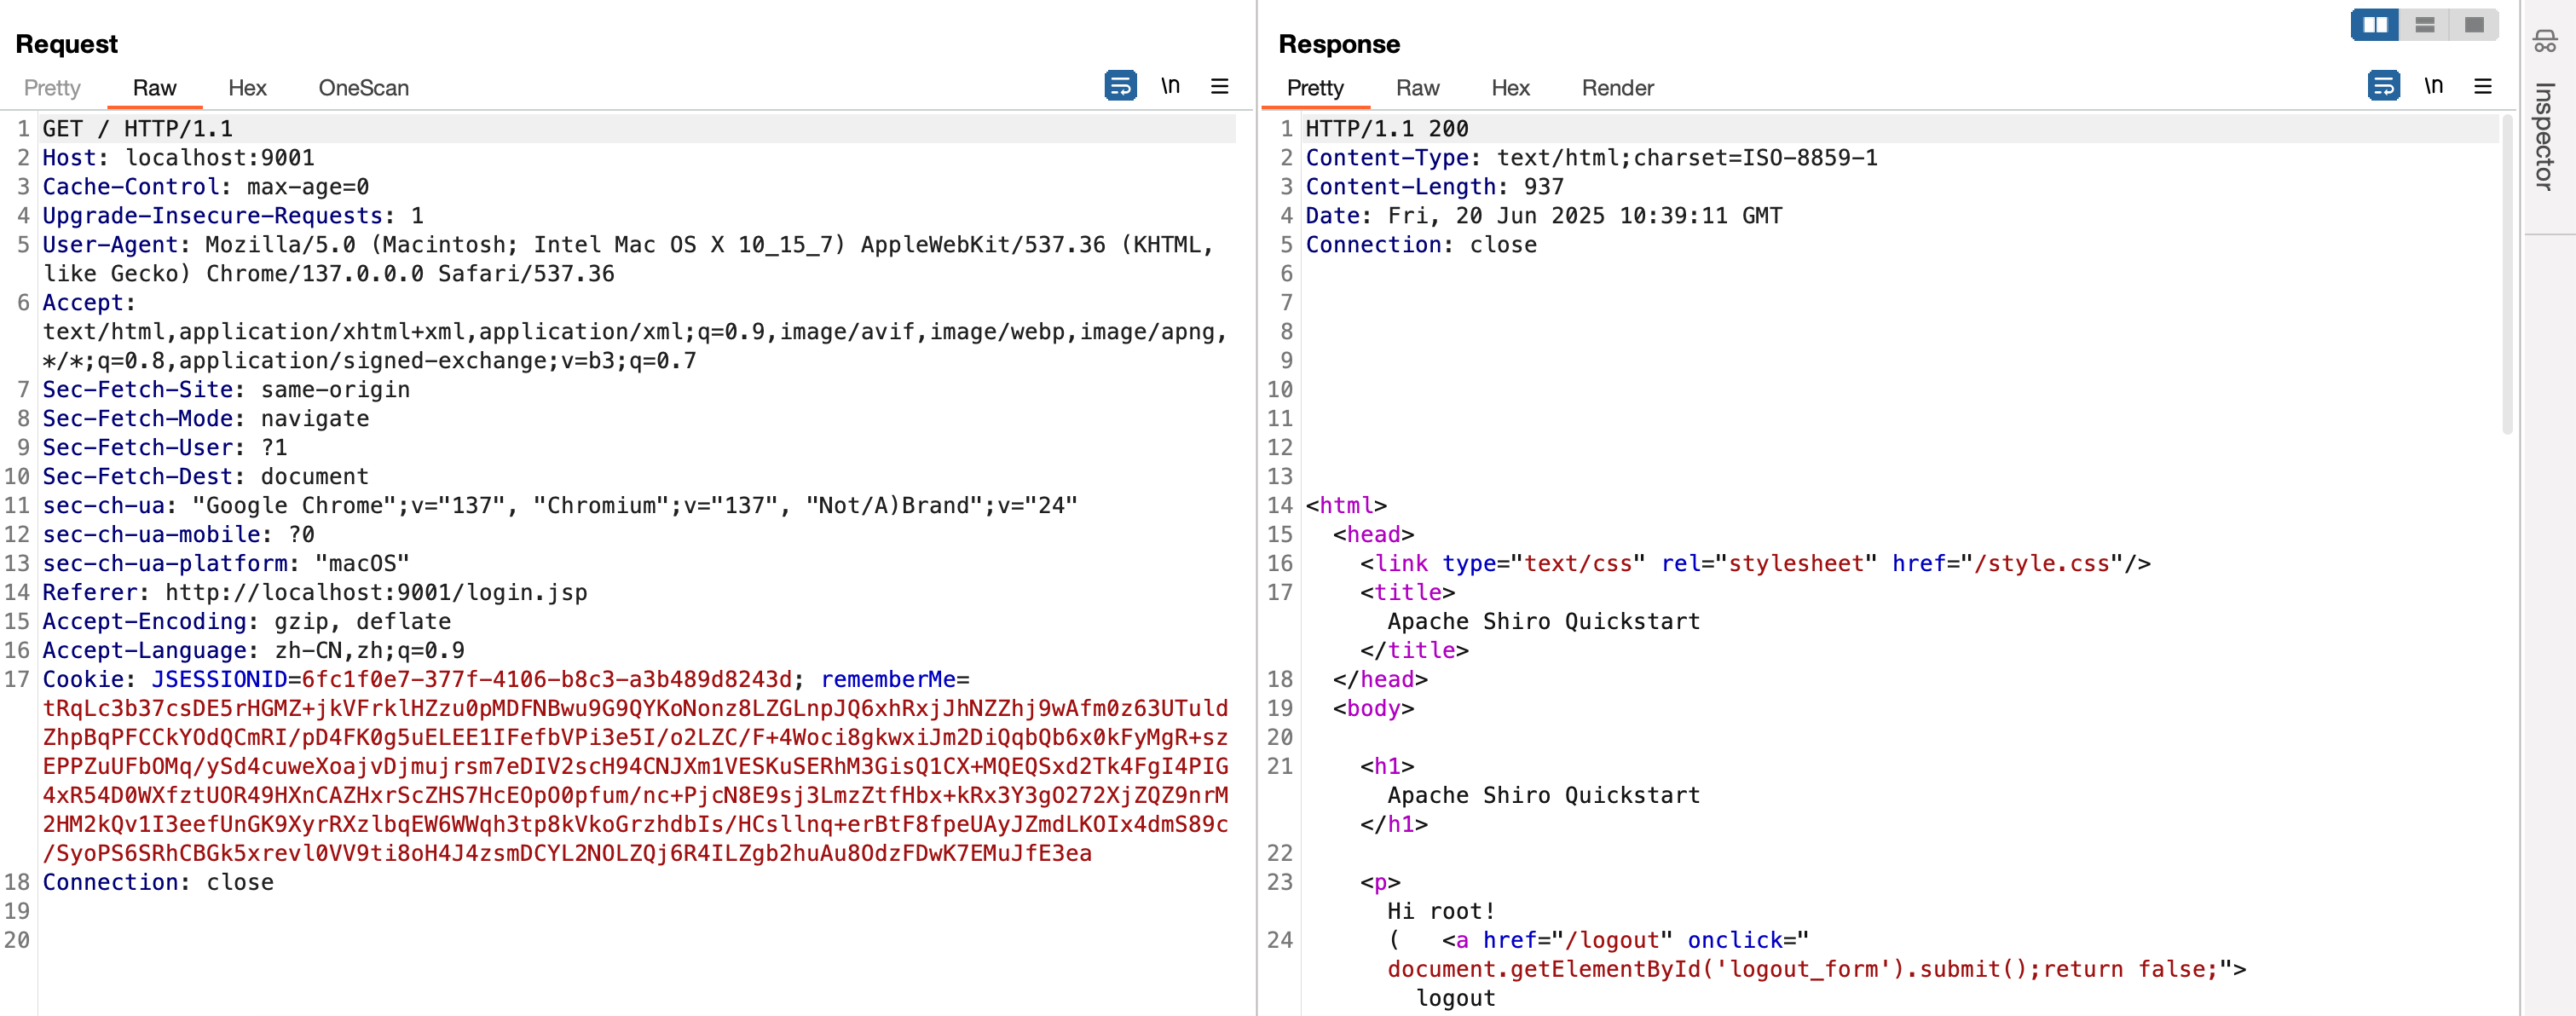Click the 'Content-Length' header name

(1400, 187)
